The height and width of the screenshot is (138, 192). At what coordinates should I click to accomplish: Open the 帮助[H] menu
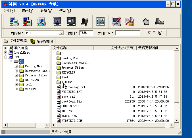(65, 11)
